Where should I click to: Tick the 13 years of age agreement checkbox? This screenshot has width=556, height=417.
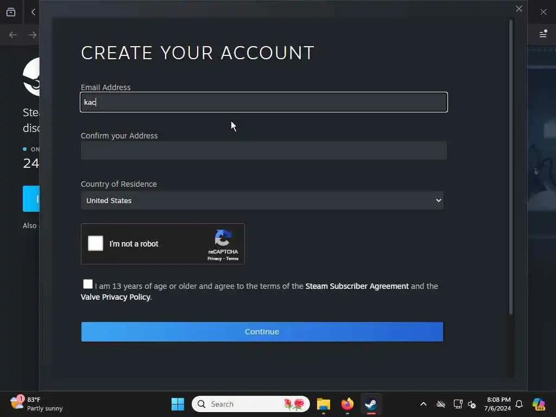[87, 284]
